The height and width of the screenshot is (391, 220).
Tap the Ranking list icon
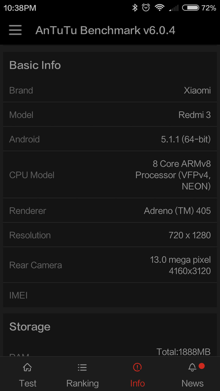(82, 367)
